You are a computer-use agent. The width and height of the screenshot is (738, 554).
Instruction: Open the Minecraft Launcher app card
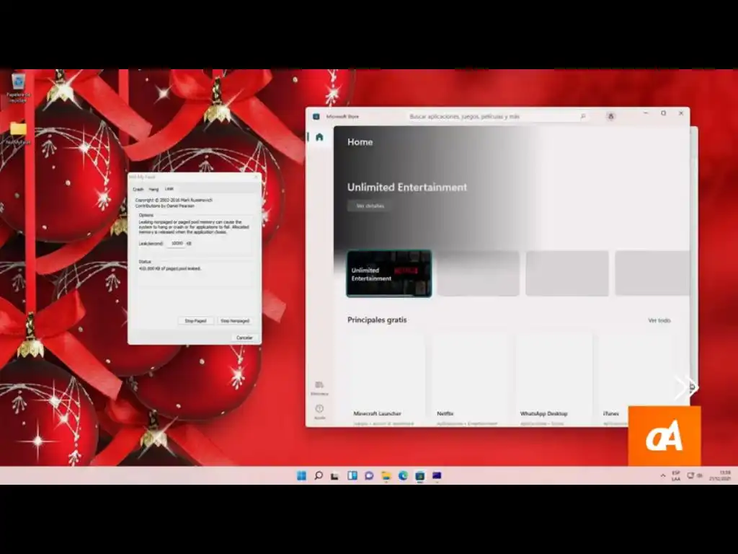point(386,379)
